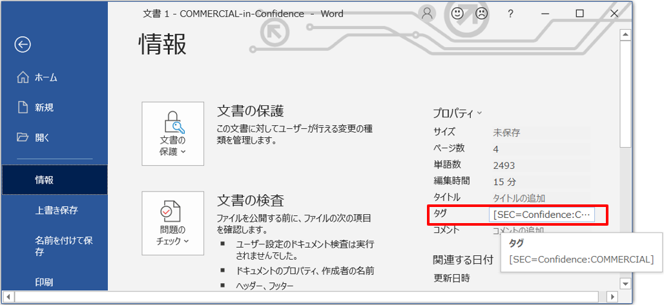Expand the プロパティ dropdown heading
This screenshot has height=305, width=664.
[457, 113]
